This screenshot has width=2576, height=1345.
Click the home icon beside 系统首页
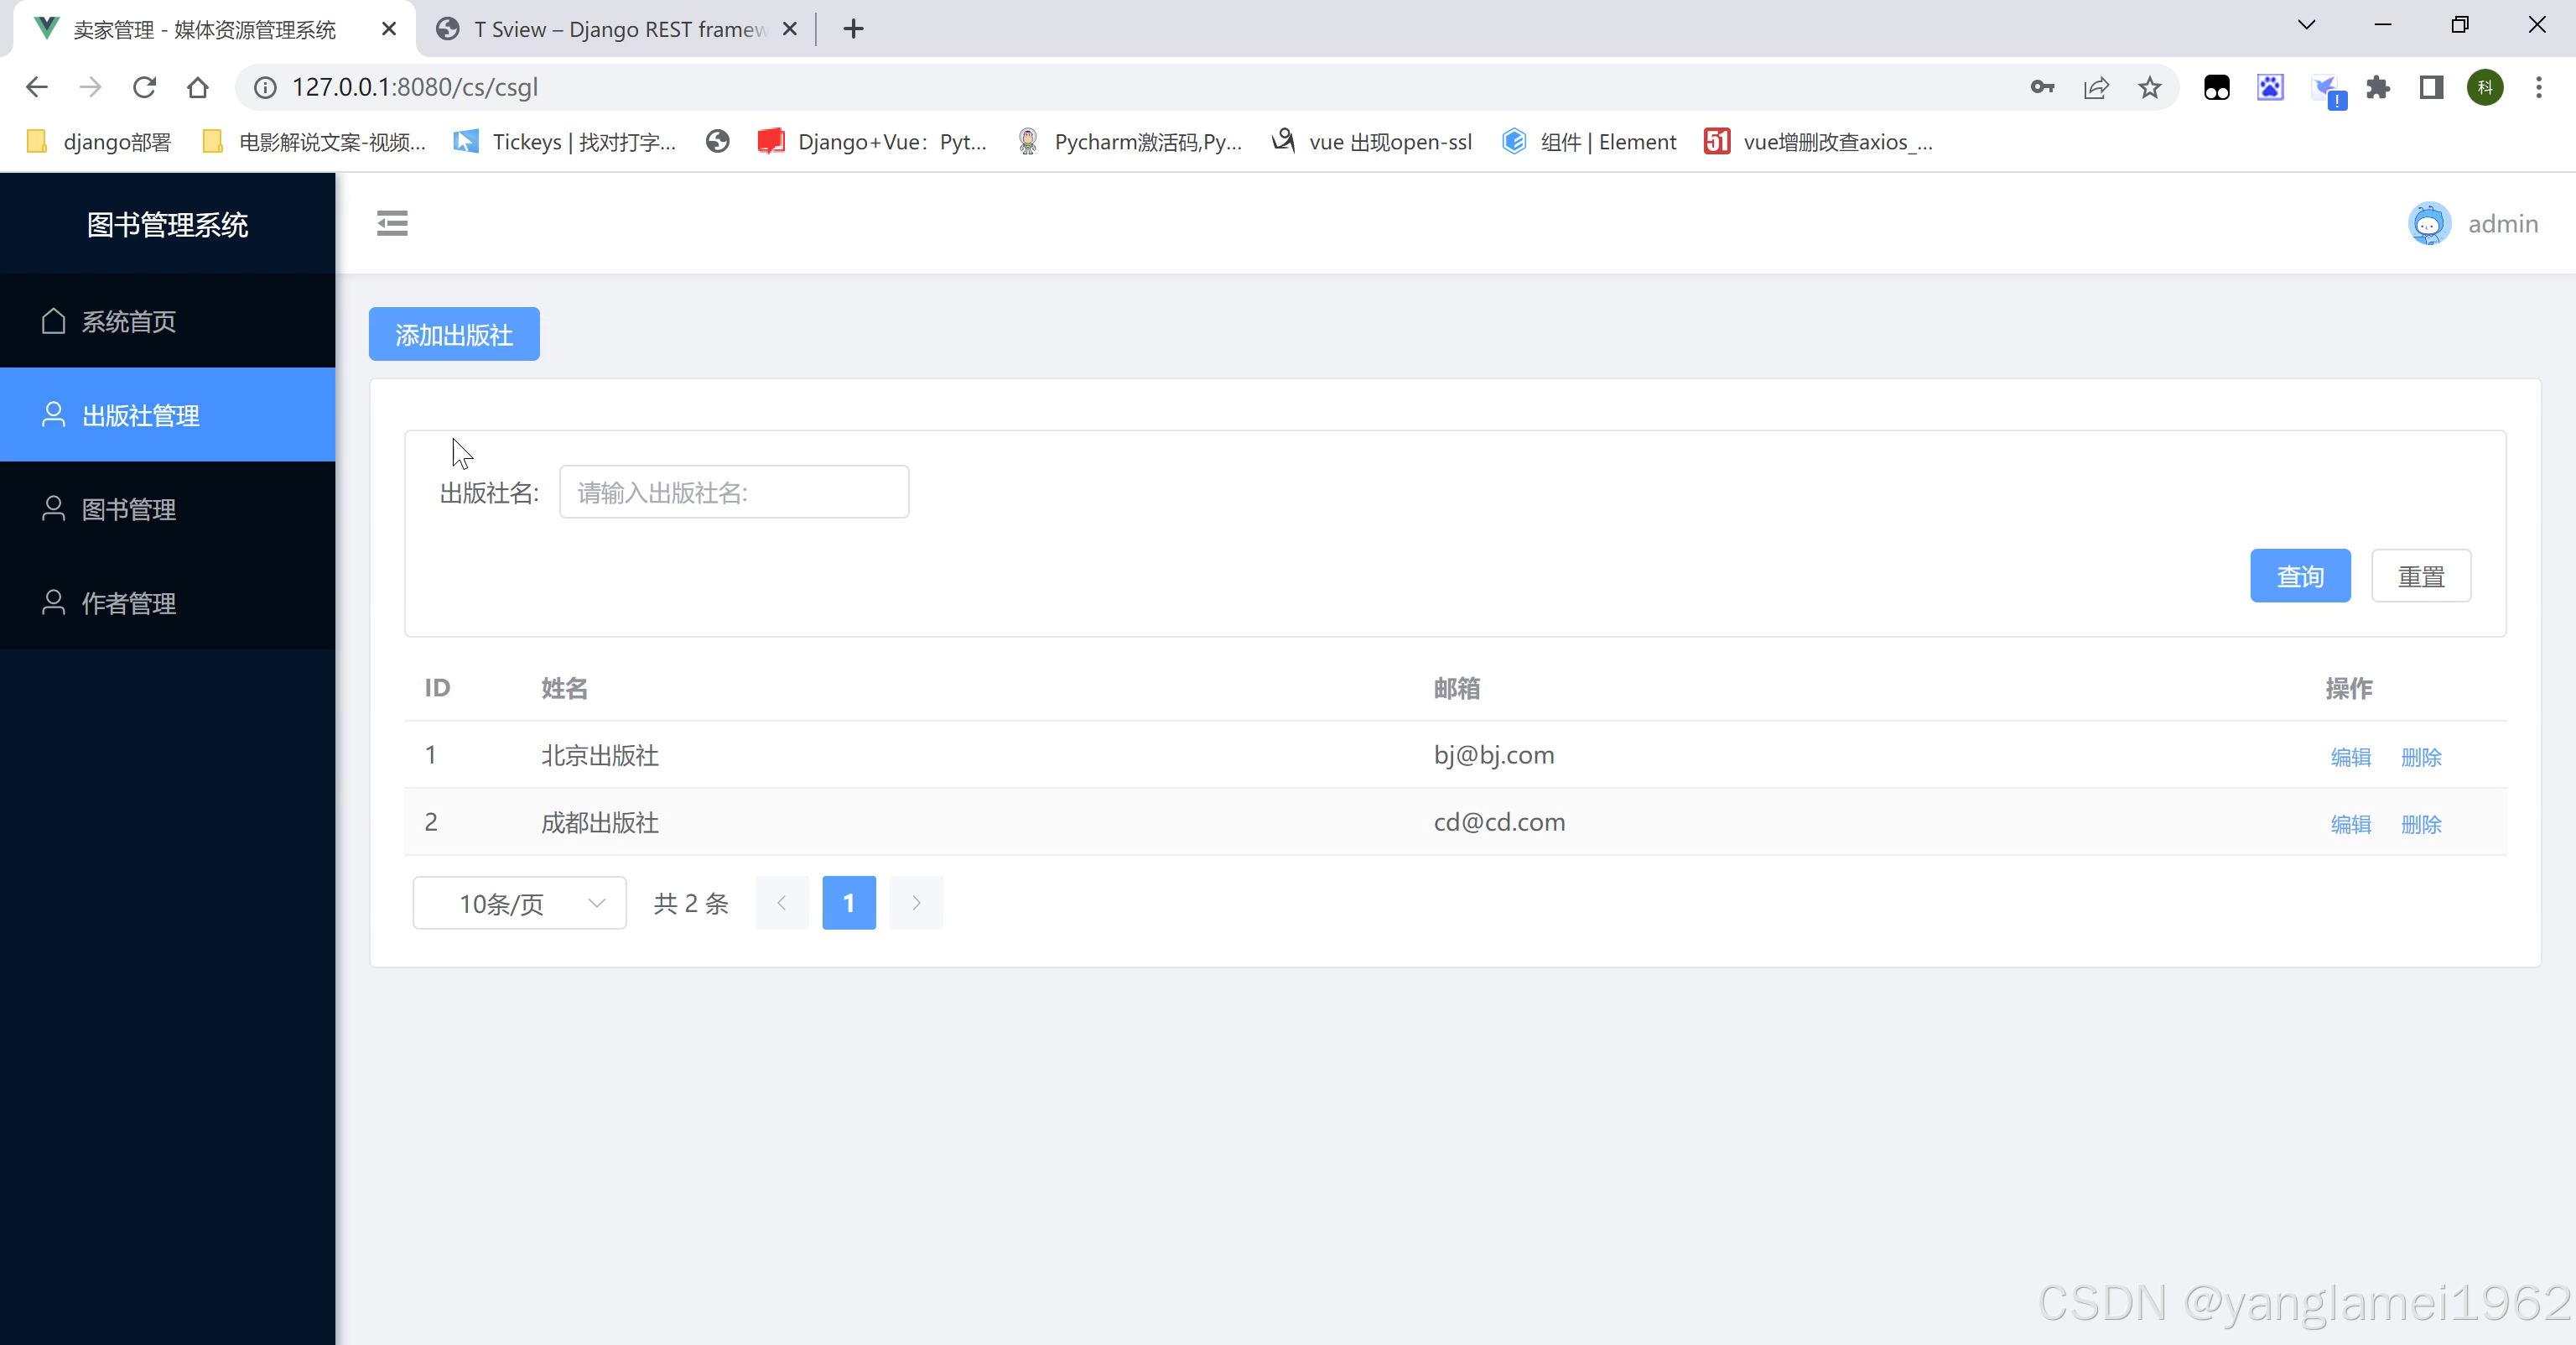54,321
